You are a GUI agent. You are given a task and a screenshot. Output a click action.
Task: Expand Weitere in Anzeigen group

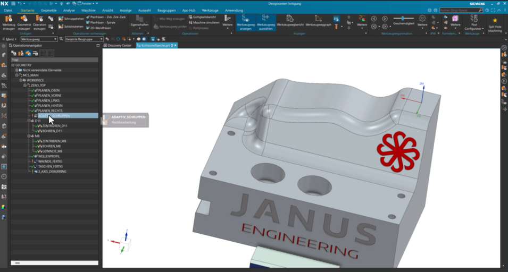[362, 21]
